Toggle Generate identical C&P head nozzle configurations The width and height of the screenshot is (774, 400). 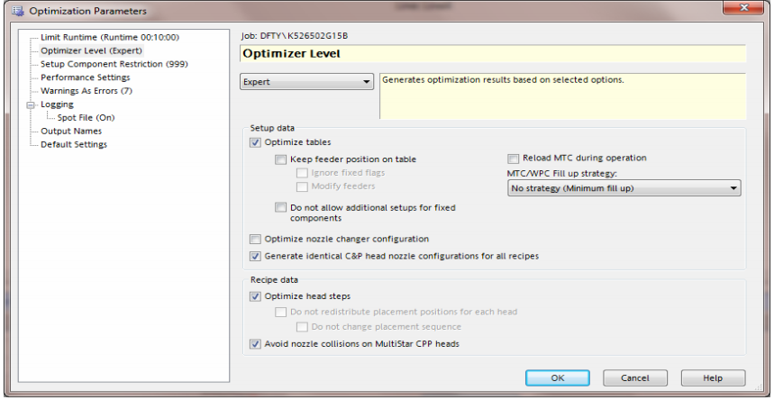tap(256, 256)
